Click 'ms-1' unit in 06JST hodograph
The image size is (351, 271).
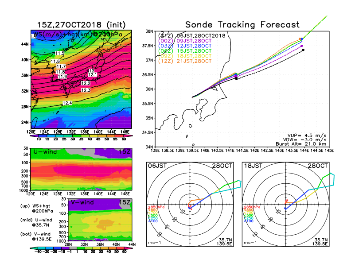point(155,243)
